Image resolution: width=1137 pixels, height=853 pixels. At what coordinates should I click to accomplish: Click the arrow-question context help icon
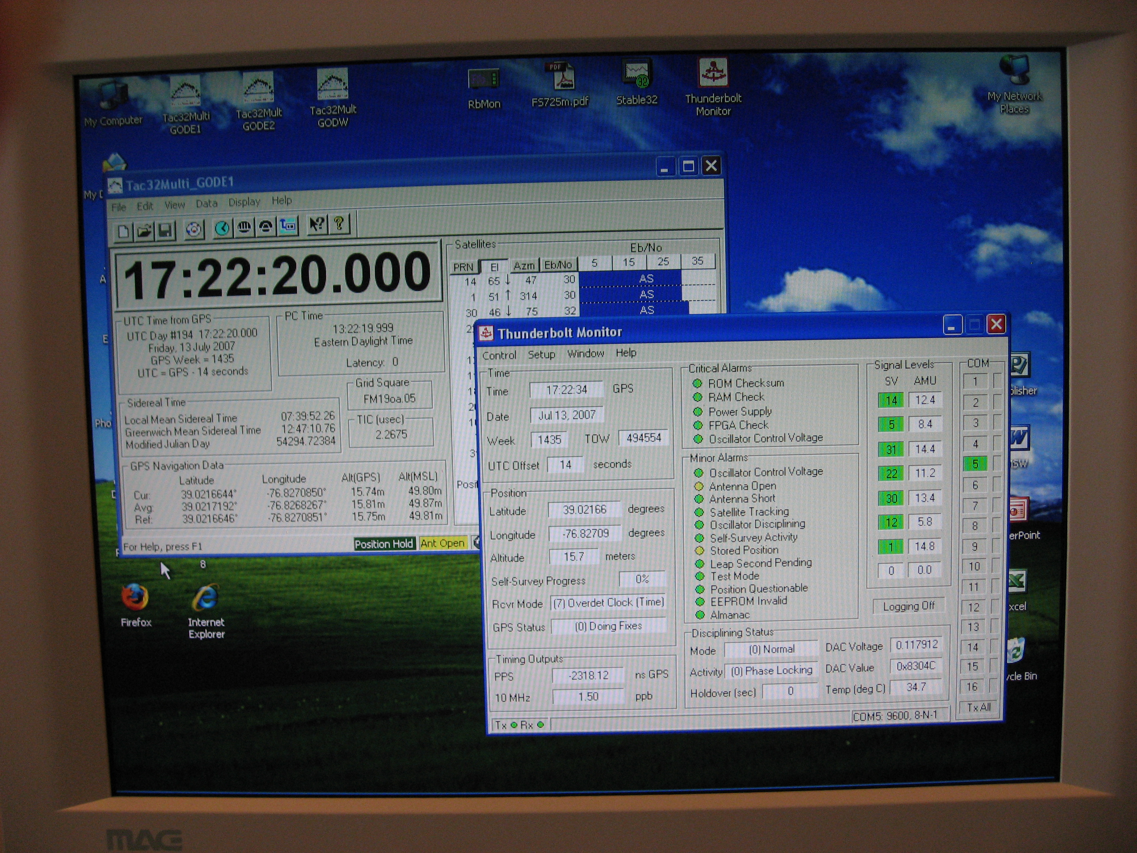[x=317, y=224]
